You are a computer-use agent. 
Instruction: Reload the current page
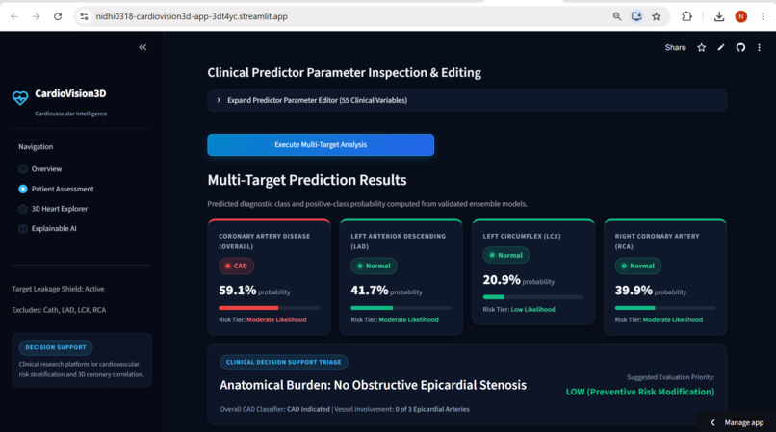pyautogui.click(x=58, y=16)
